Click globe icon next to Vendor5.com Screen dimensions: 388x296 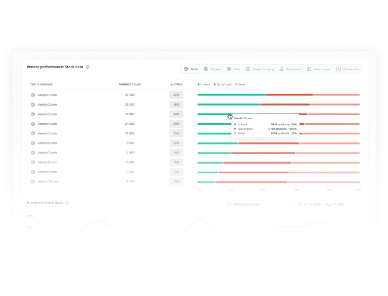pyautogui.click(x=33, y=133)
